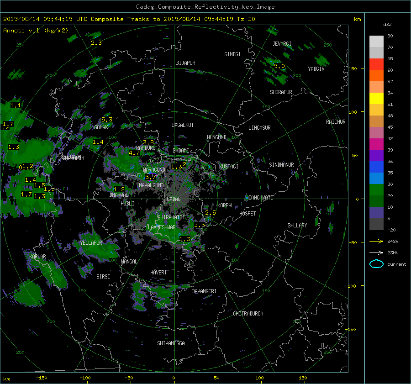Click the yellow 24SR track arrow in legend
Viewport: 411px width, 384px height.
[376, 241]
